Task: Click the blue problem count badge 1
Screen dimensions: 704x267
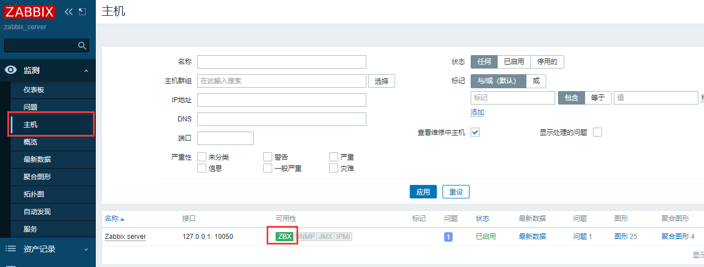Action: [449, 237]
